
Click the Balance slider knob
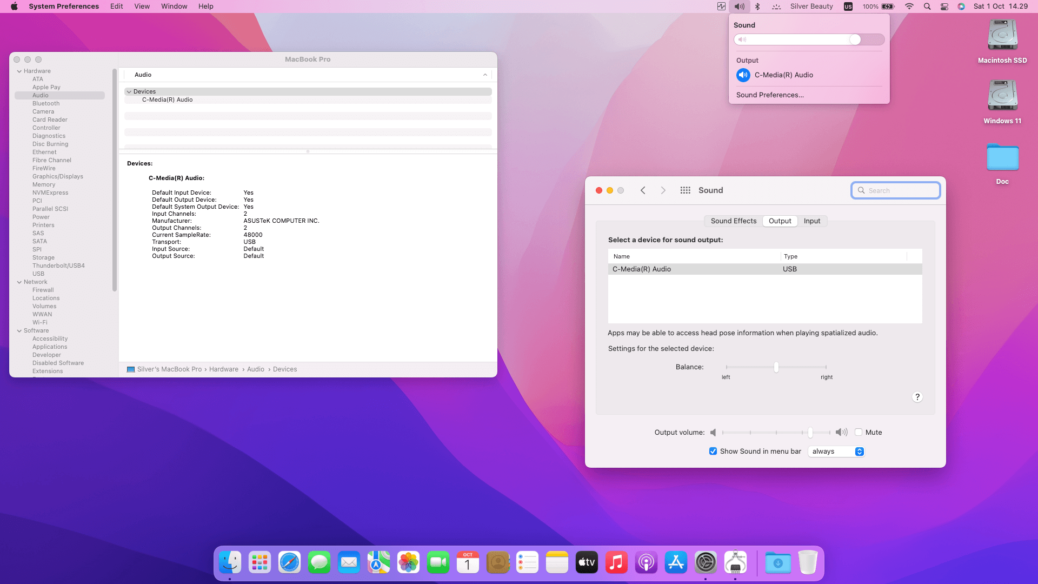click(x=776, y=367)
